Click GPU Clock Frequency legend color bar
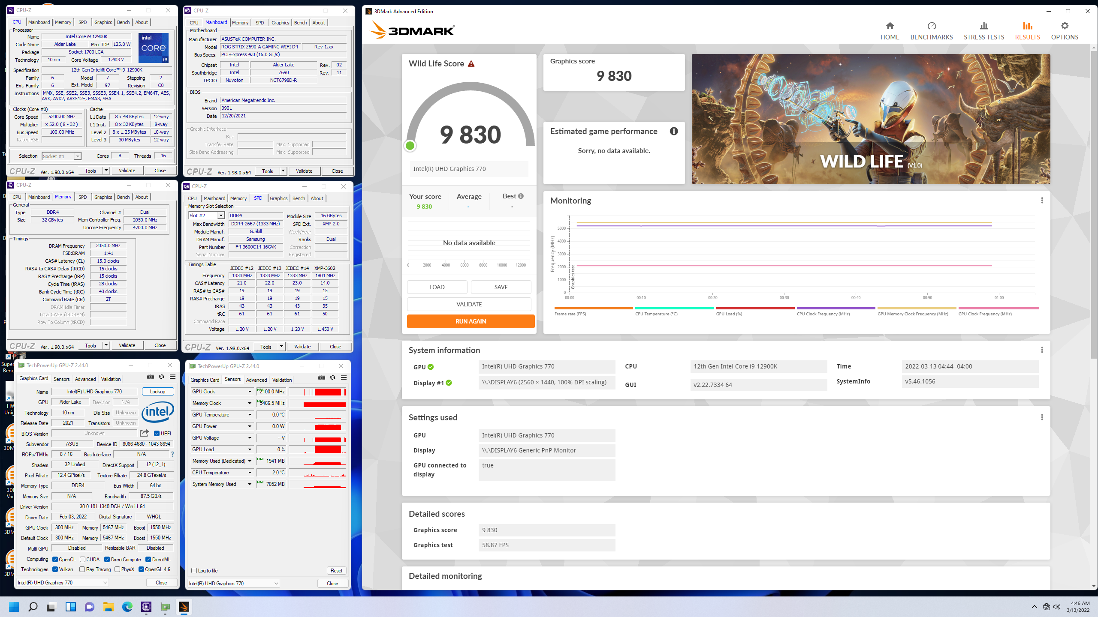 (998, 308)
